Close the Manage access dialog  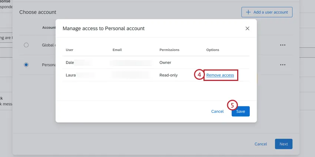[248, 28]
